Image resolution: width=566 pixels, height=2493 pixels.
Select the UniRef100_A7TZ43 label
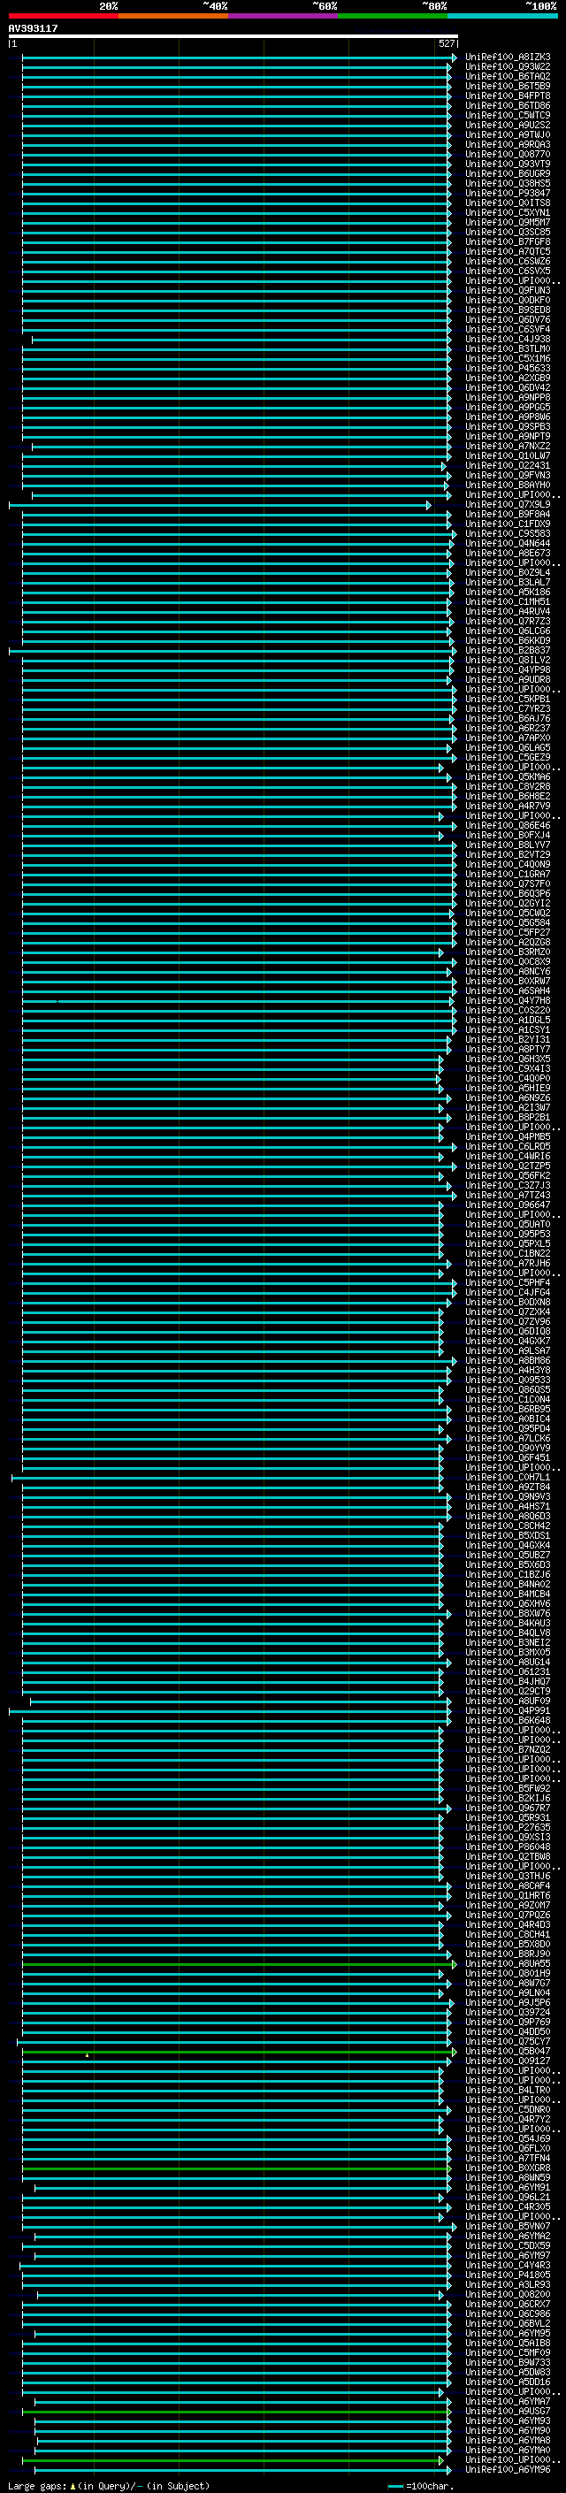point(507,1196)
